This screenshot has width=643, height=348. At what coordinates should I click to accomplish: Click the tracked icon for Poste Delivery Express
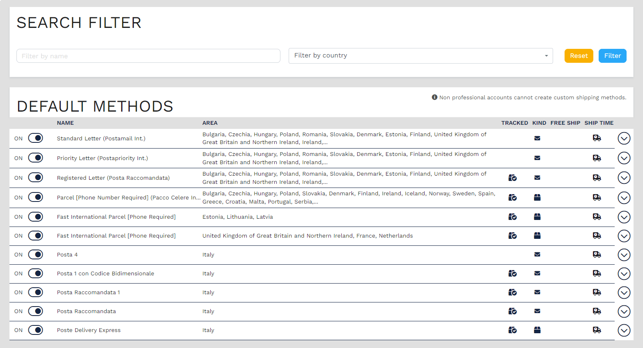tap(512, 330)
